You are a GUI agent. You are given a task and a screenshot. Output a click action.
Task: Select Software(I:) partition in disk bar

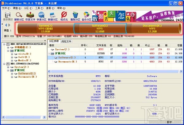(100, 28)
